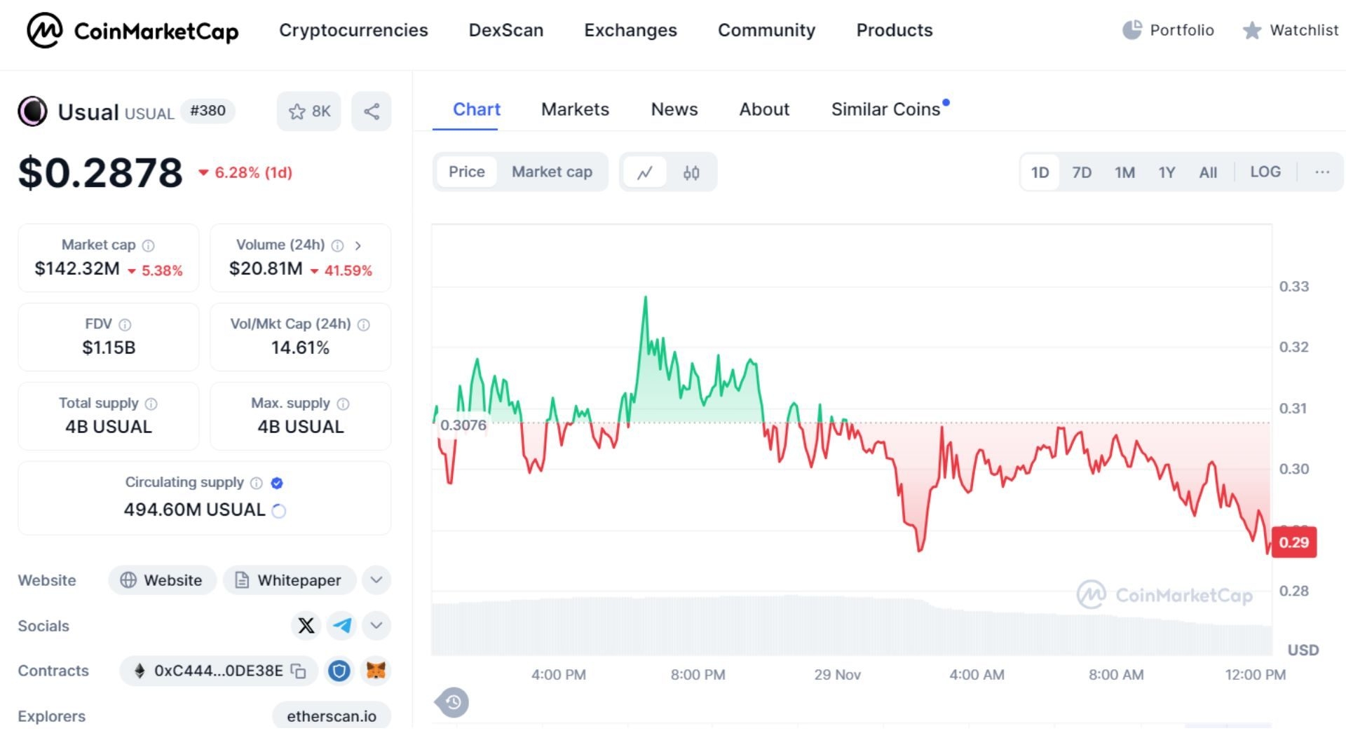Set chart range to 1M
Viewport: 1346px width, 733px height.
point(1125,172)
